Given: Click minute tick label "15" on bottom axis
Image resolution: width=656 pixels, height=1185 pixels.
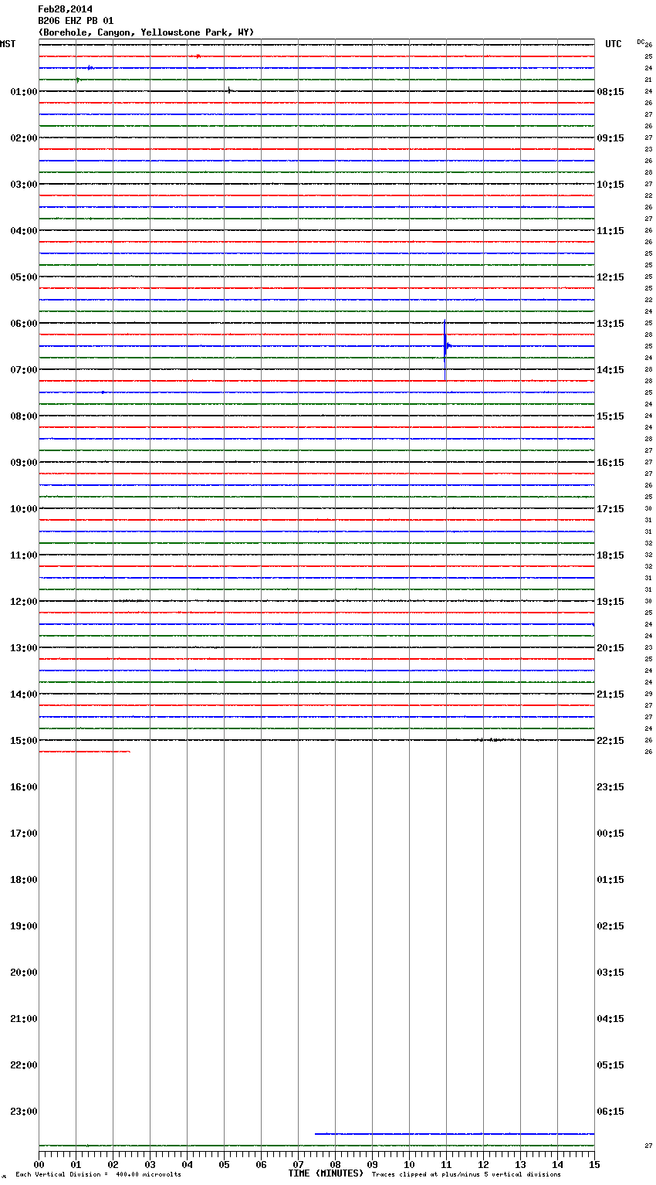Looking at the screenshot, I should coord(594,1164).
